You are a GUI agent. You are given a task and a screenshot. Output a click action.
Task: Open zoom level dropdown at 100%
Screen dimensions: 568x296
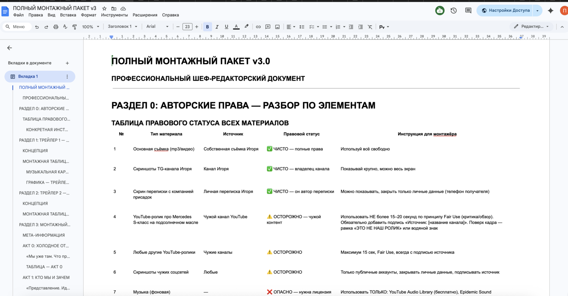91,27
